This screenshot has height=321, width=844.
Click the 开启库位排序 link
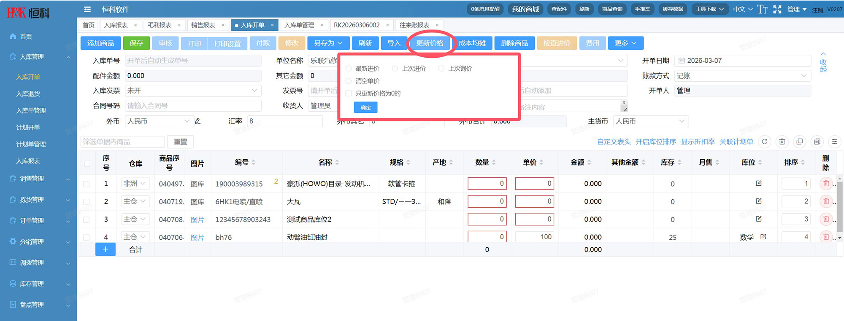point(656,142)
